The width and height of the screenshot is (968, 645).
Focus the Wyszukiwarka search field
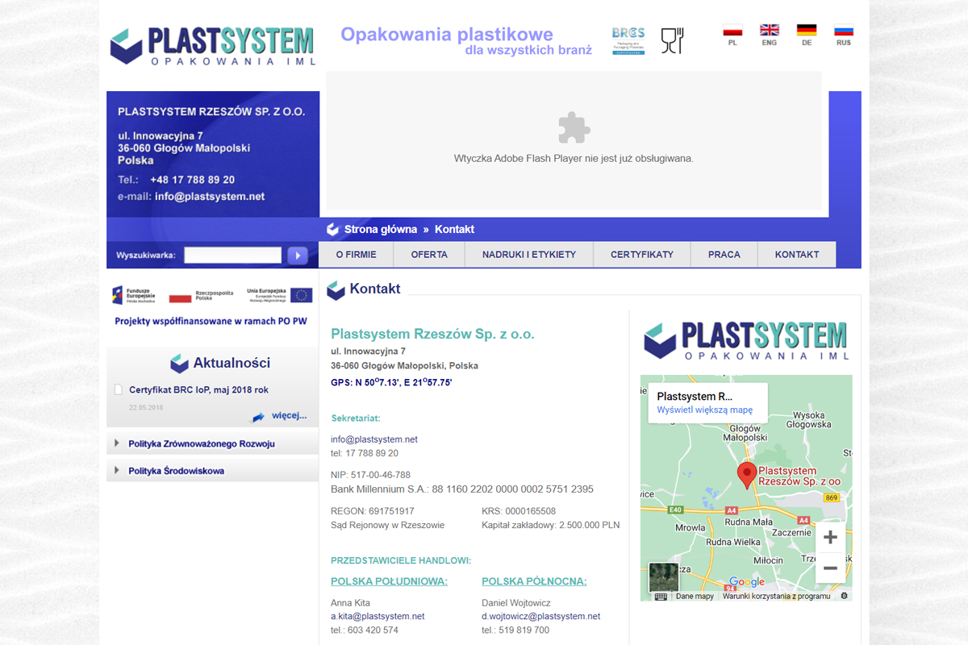[x=232, y=256]
